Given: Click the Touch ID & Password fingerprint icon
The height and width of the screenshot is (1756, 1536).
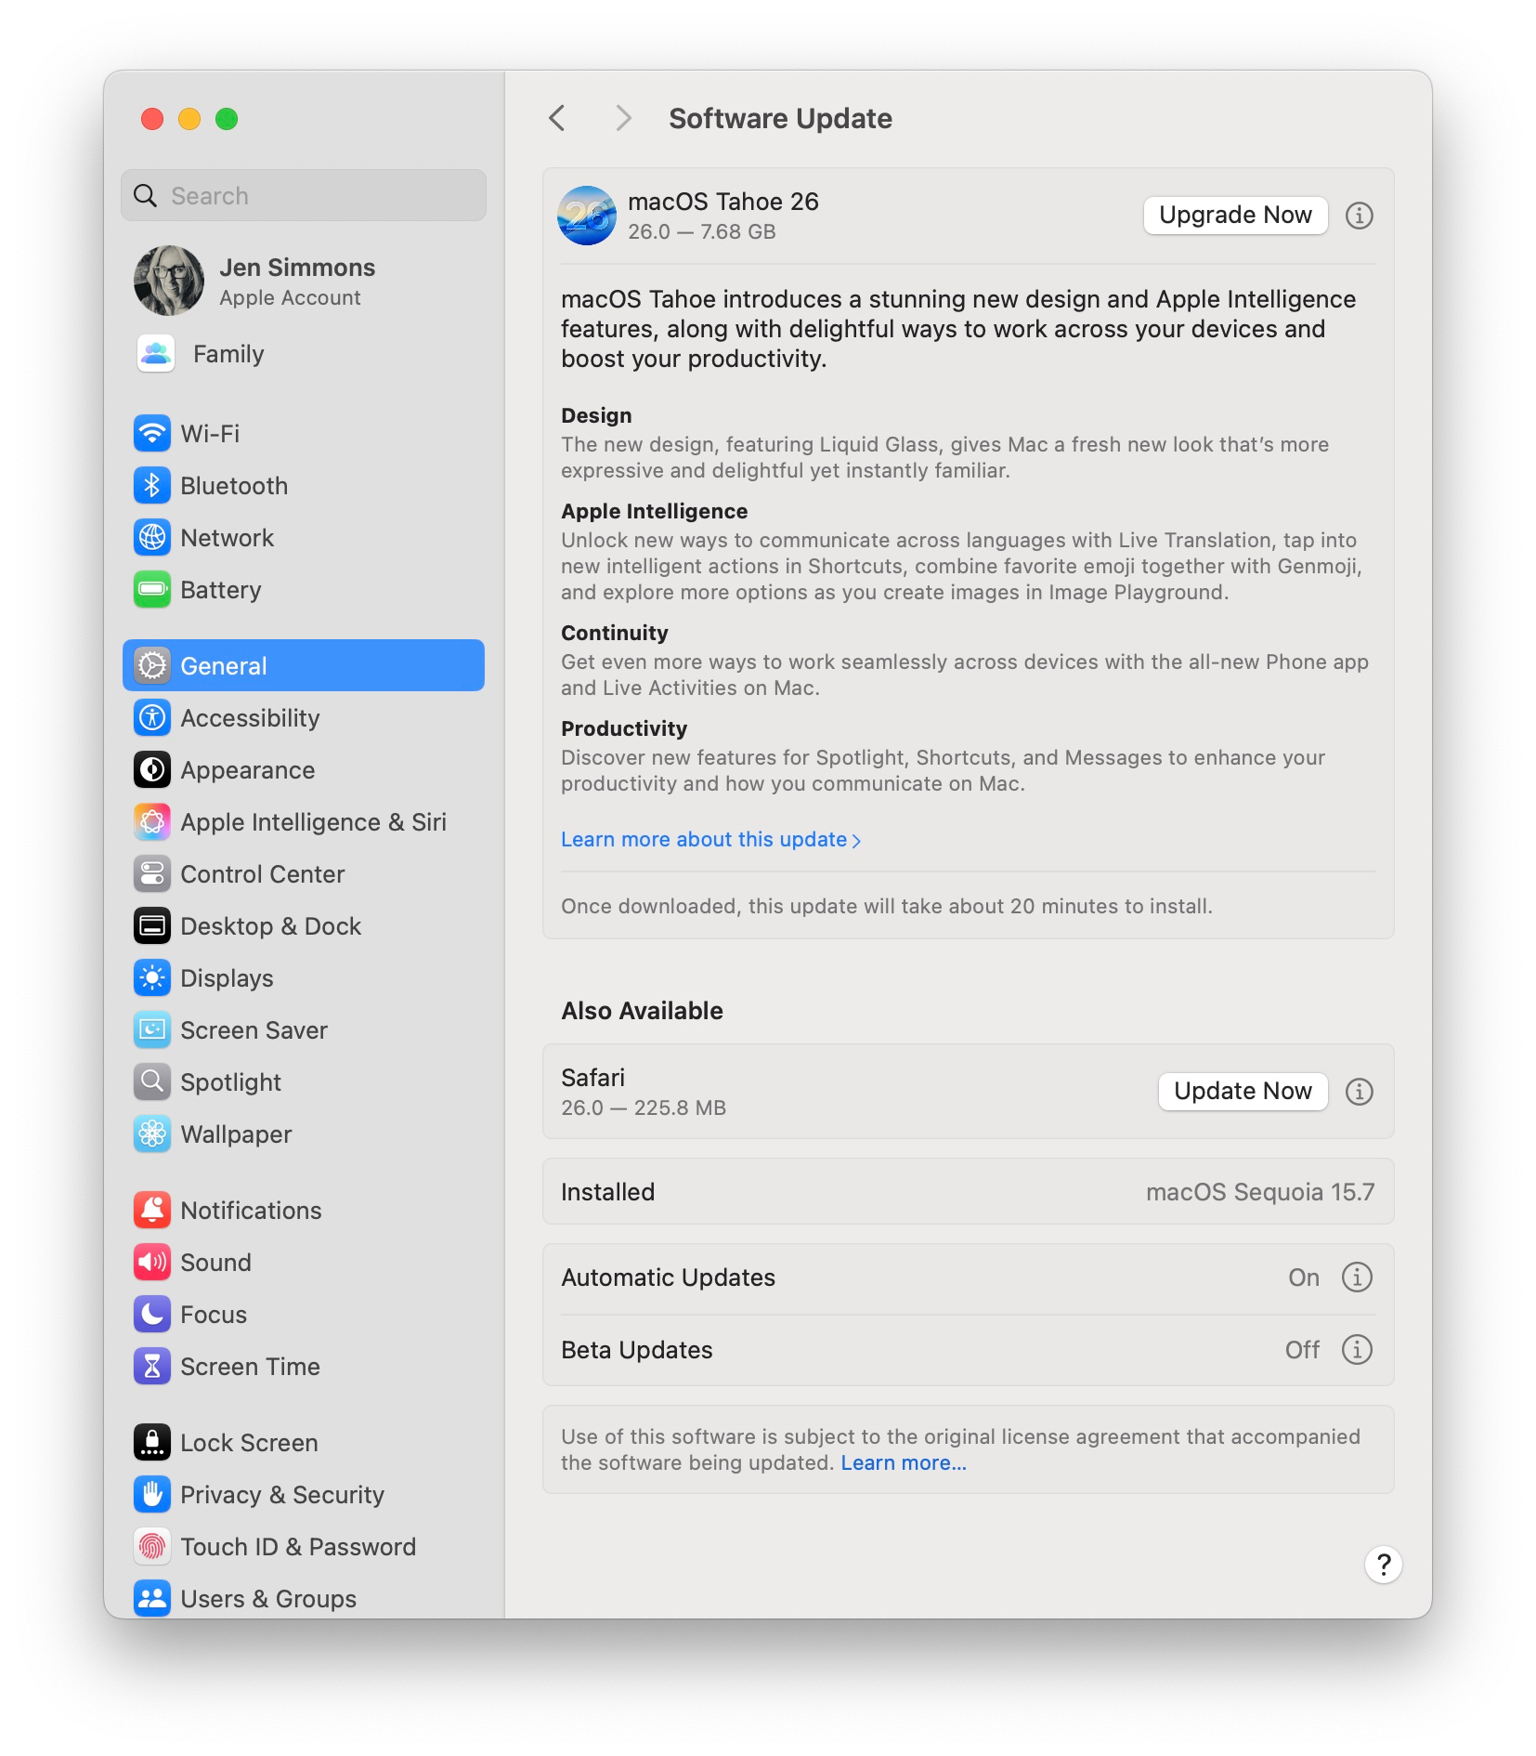Looking at the screenshot, I should 151,1546.
